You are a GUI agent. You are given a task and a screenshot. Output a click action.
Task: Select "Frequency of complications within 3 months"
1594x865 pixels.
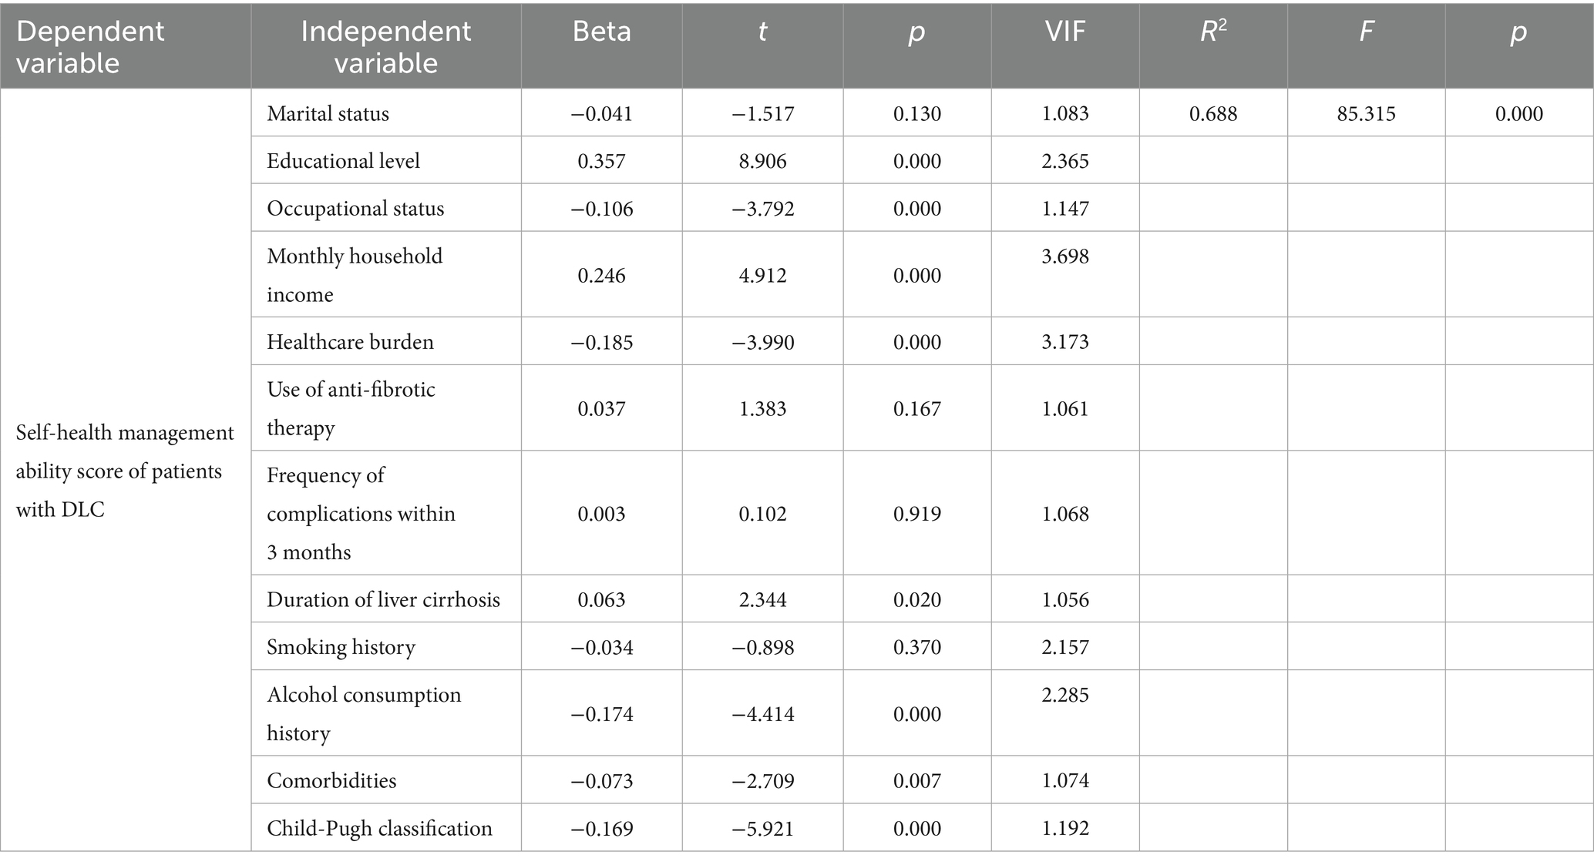click(x=361, y=513)
